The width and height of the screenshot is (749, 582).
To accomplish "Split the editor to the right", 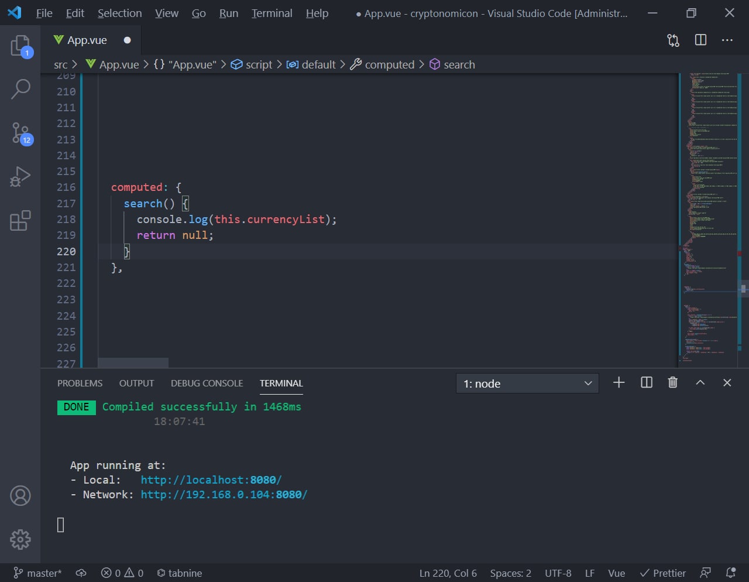I will tap(700, 40).
